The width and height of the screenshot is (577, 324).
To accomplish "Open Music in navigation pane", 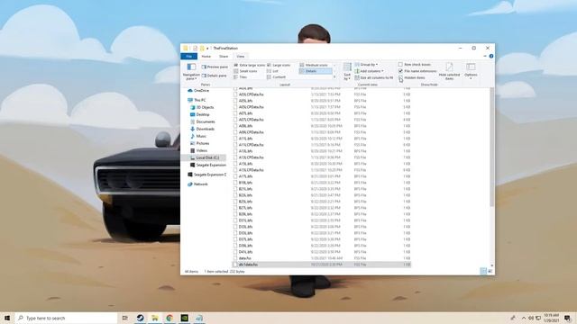I will click(x=198, y=136).
